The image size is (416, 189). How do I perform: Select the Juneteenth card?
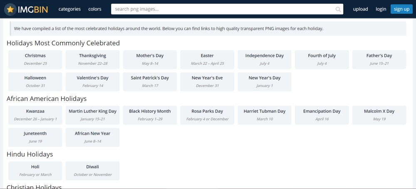click(x=35, y=137)
